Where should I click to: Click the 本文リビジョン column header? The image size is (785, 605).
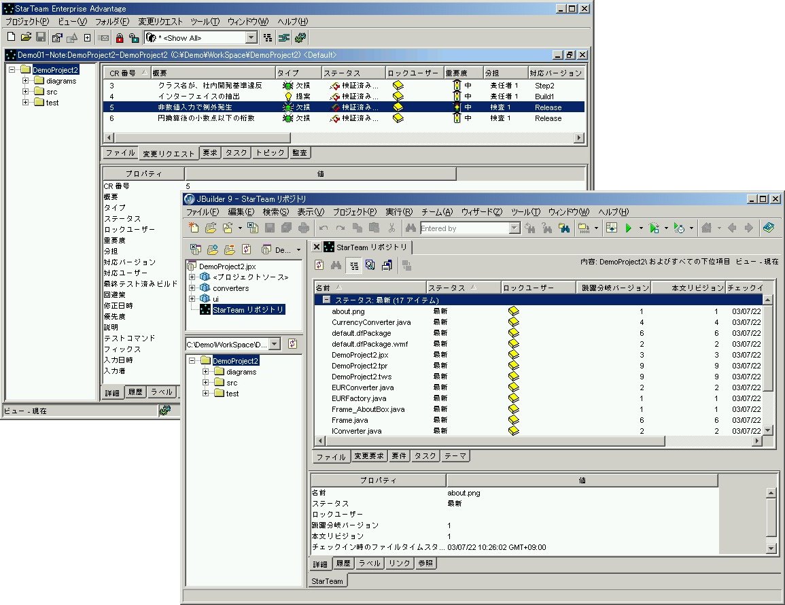pos(688,288)
